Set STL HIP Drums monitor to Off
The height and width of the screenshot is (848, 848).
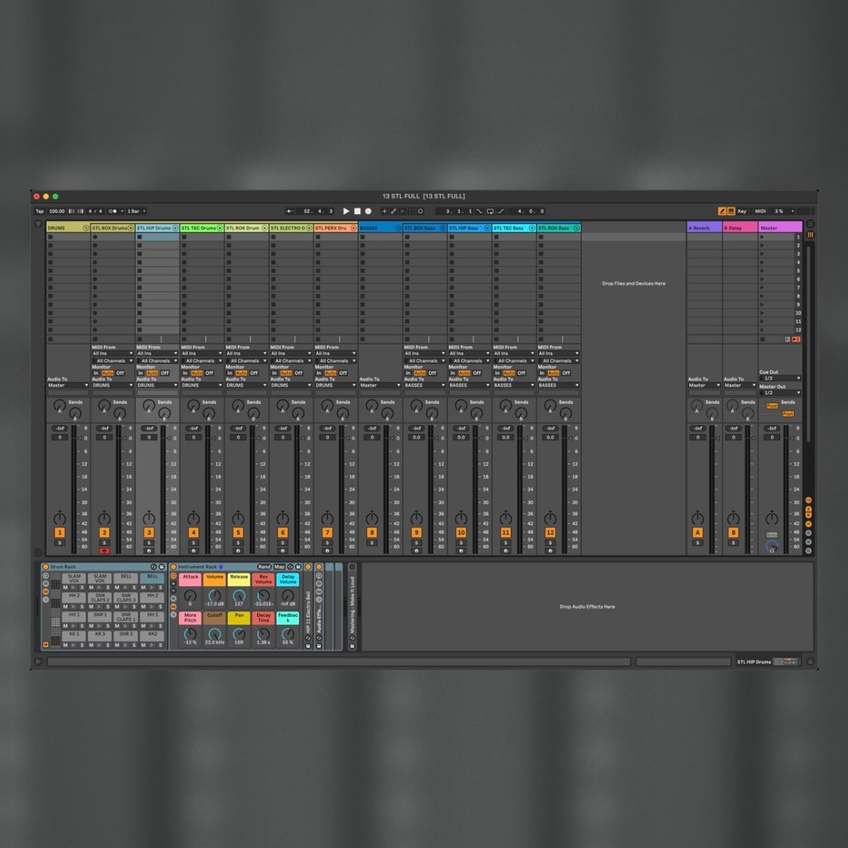165,373
